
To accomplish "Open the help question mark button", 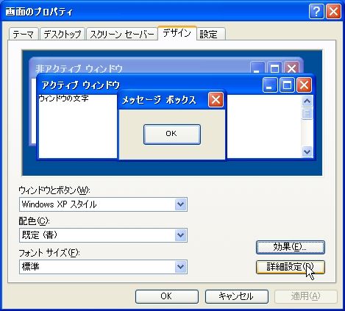I will [316, 11].
